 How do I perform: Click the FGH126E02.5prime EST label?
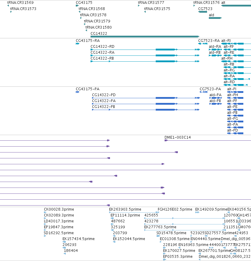pos(175,209)
